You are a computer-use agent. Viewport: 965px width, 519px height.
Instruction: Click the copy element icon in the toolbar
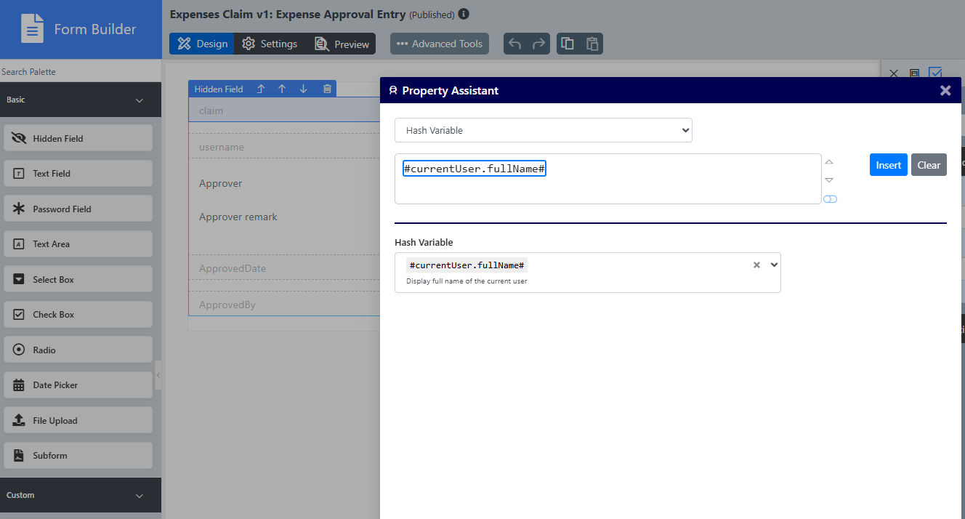[x=568, y=44]
